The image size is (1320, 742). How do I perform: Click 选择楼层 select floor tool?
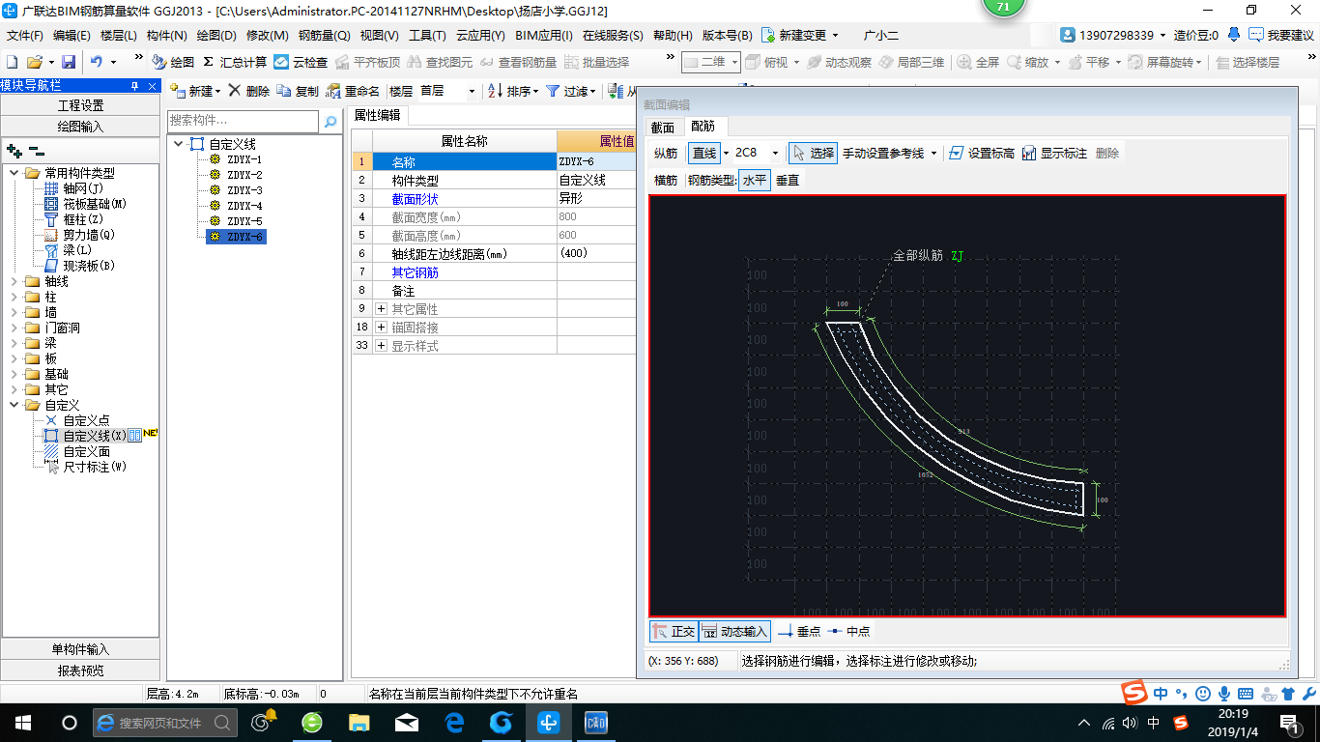1248,62
